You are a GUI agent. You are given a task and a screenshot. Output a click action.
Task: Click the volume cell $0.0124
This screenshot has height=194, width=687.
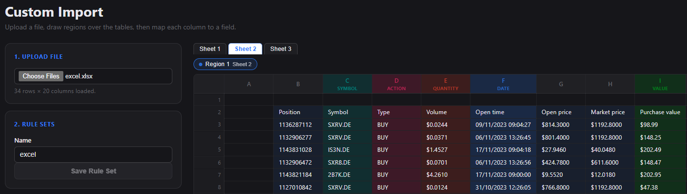pyautogui.click(x=445, y=187)
